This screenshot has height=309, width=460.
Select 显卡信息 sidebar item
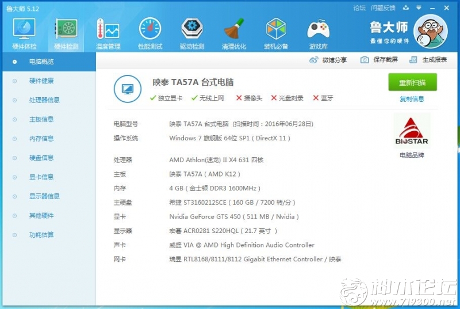click(x=49, y=177)
